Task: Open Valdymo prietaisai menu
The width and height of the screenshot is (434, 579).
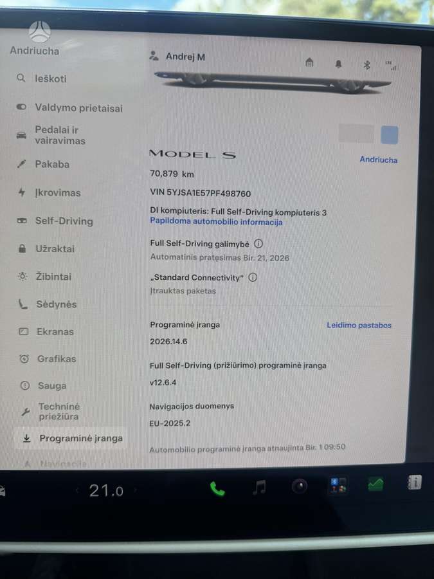Action: 69,108
